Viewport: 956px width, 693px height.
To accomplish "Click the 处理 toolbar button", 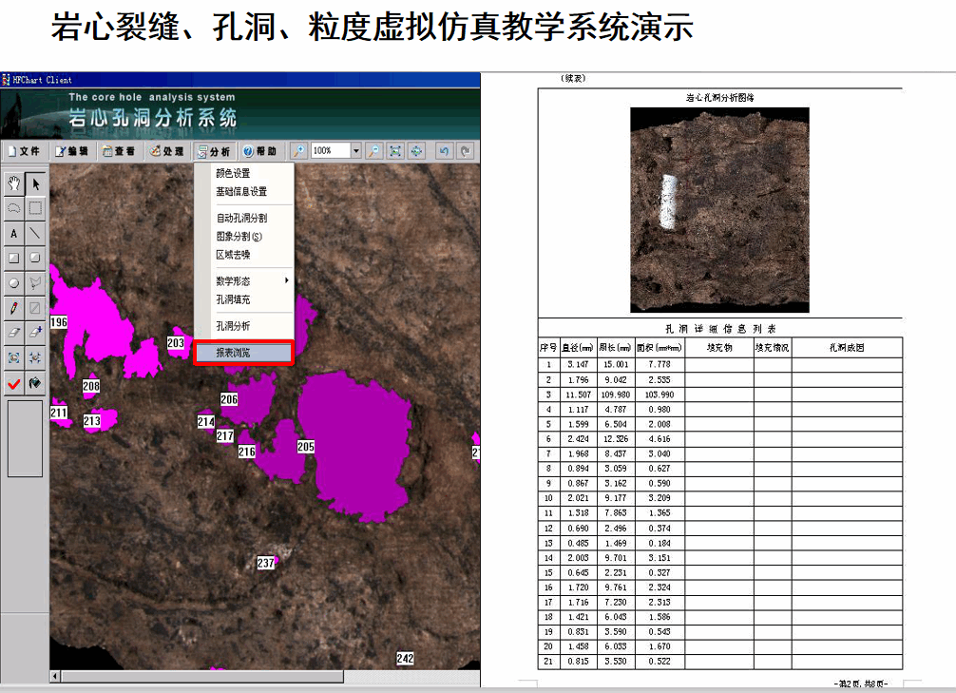I will (x=166, y=151).
